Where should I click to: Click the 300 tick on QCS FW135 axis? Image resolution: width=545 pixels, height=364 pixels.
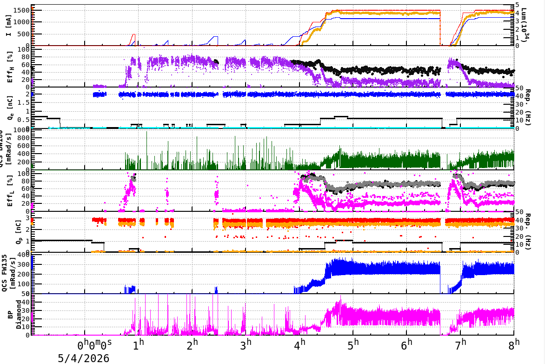24,264
